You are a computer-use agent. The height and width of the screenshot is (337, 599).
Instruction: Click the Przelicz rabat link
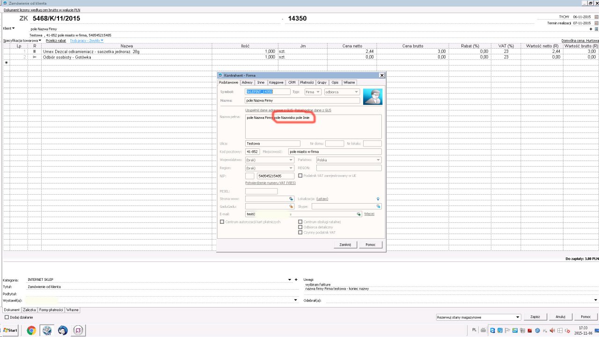pos(56,41)
